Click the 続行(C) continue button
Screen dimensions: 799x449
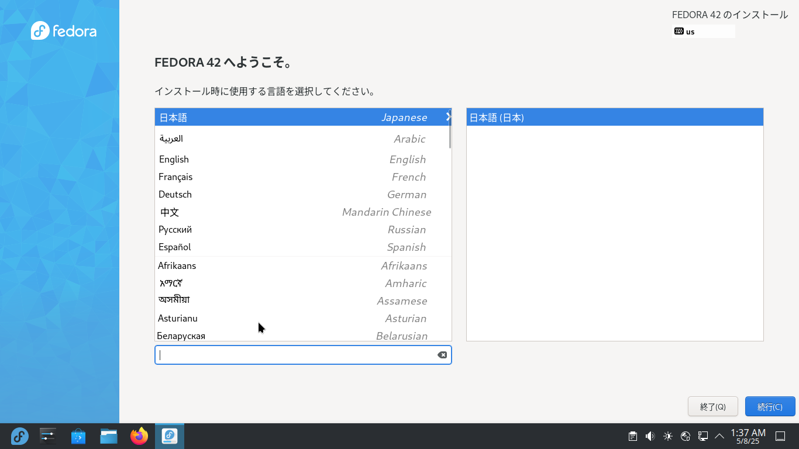point(770,407)
